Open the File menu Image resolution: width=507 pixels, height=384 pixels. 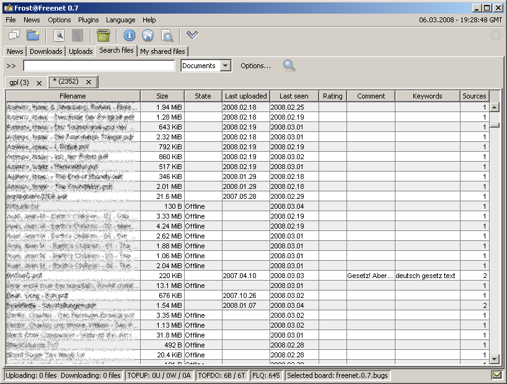[11, 20]
